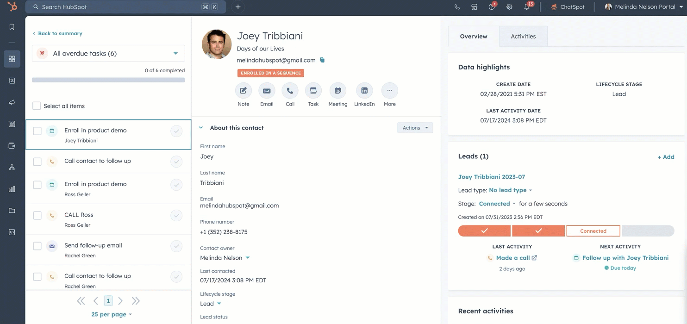
Task: Open the notifications bell
Action: [527, 7]
